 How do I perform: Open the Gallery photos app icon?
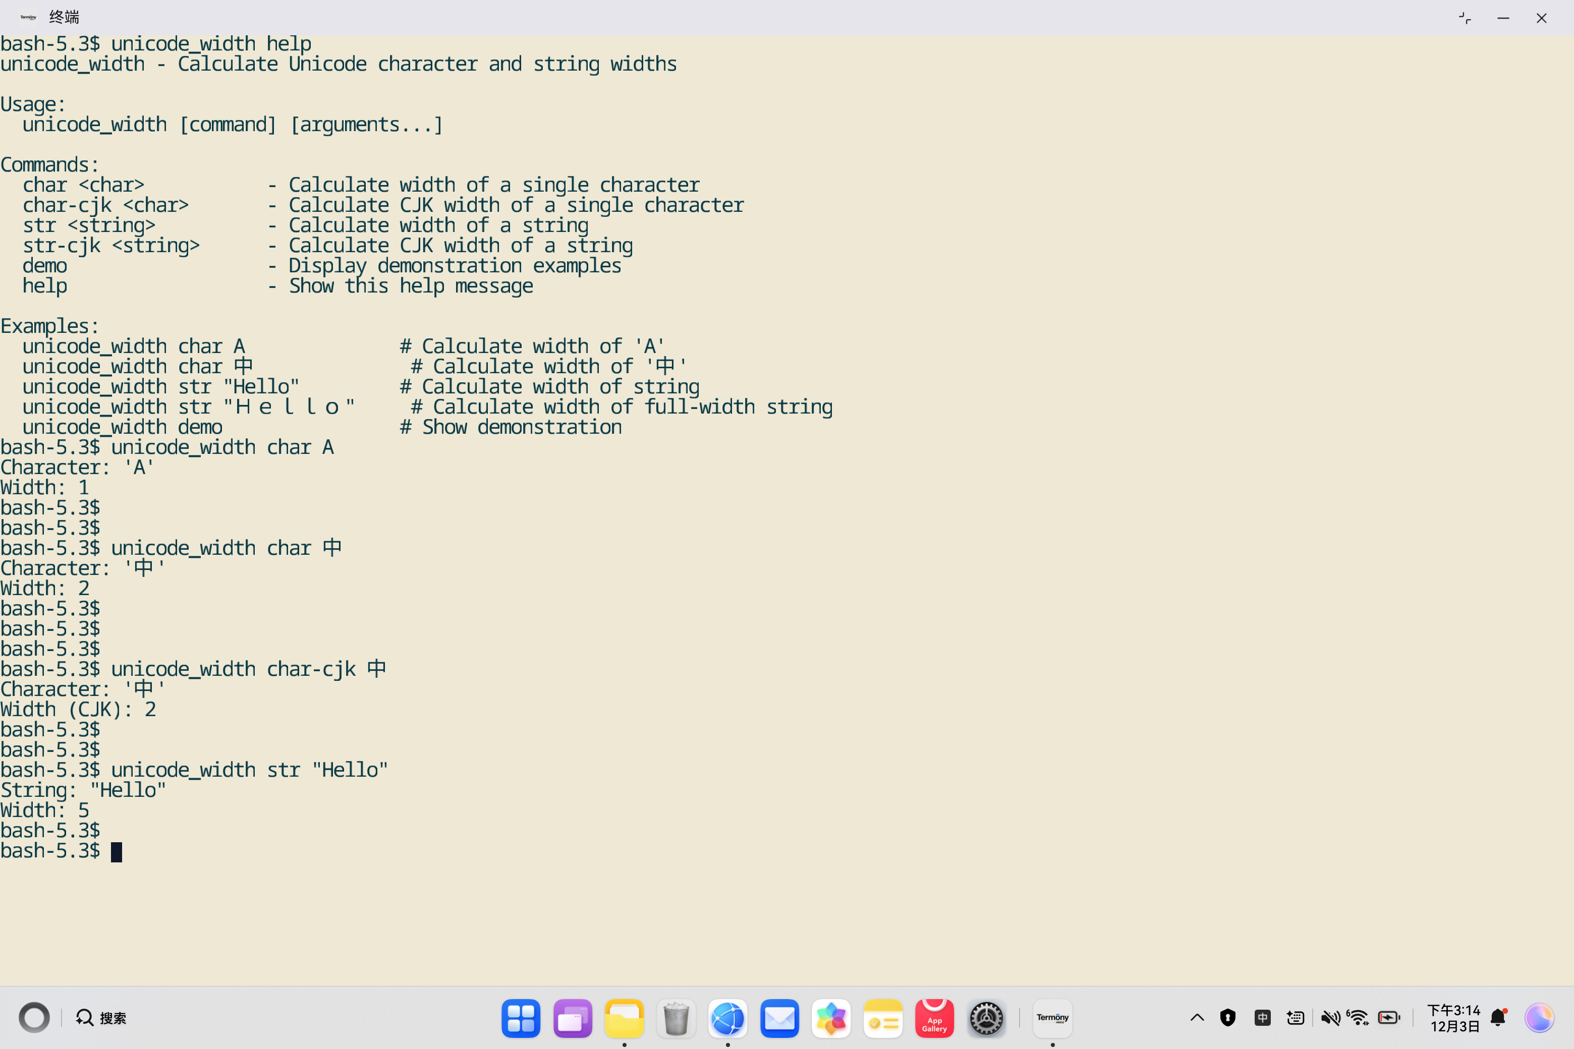coord(831,1018)
